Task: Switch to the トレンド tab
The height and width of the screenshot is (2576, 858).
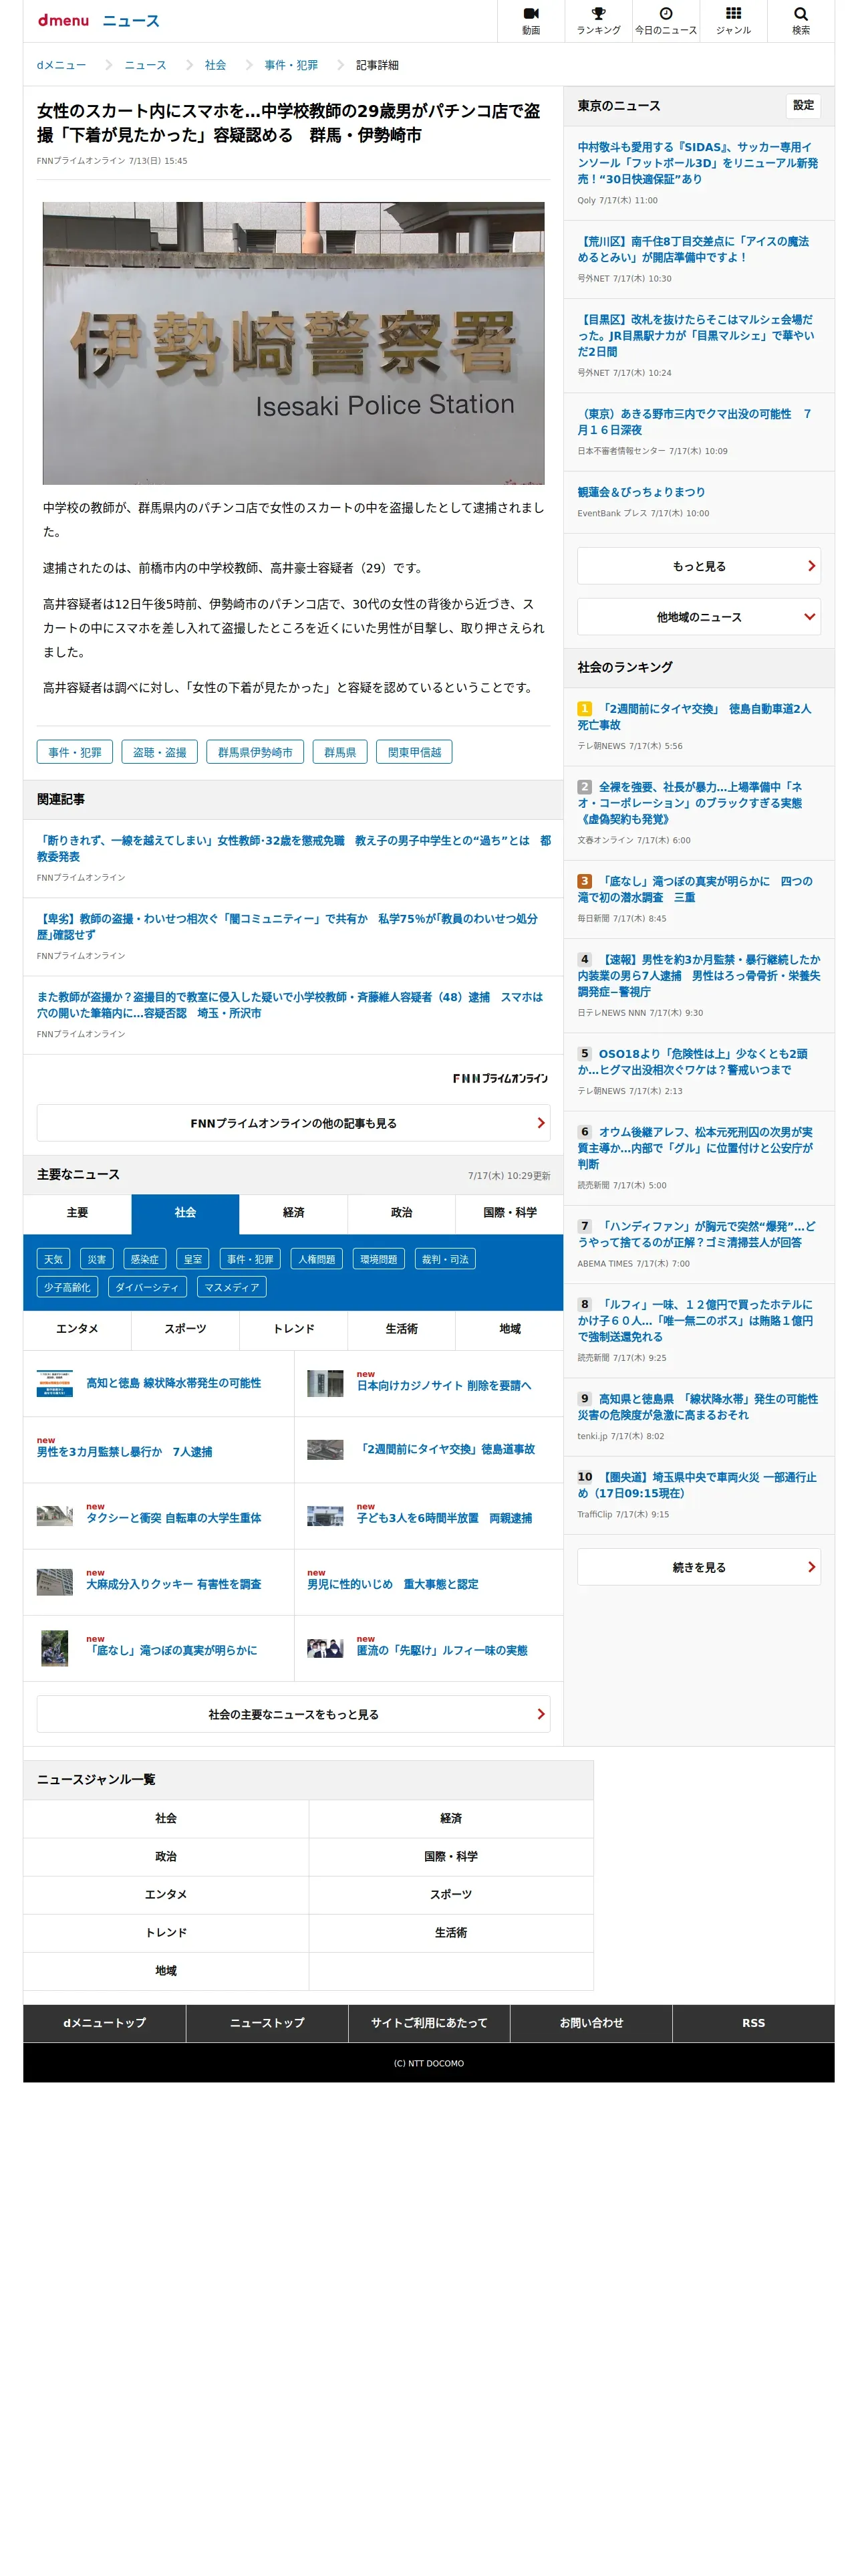Action: pyautogui.click(x=293, y=1329)
